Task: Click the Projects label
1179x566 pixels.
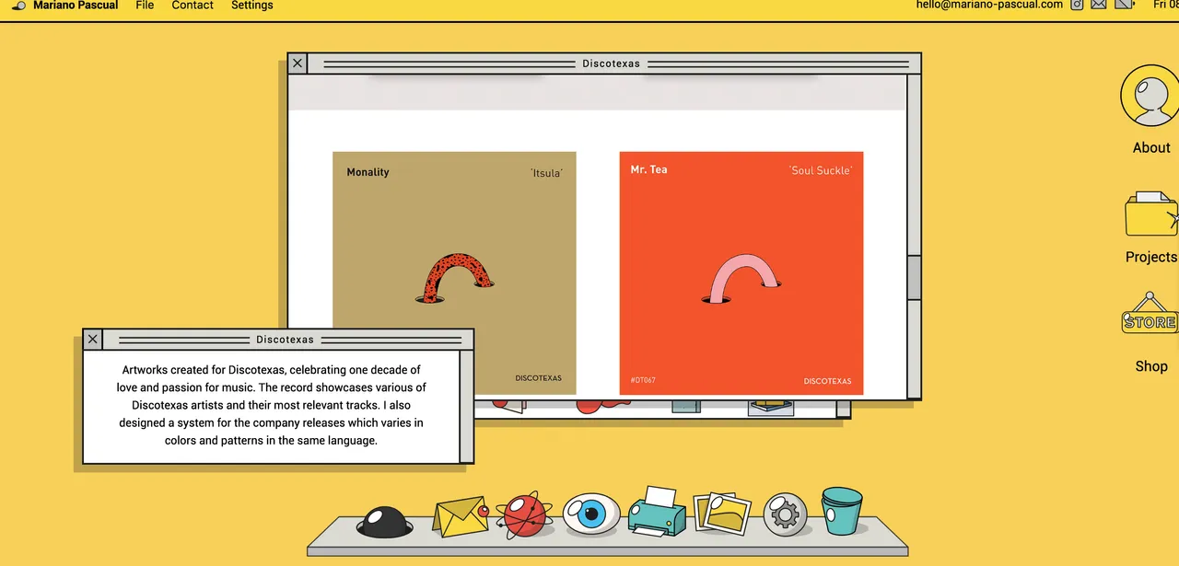Action: point(1151,258)
